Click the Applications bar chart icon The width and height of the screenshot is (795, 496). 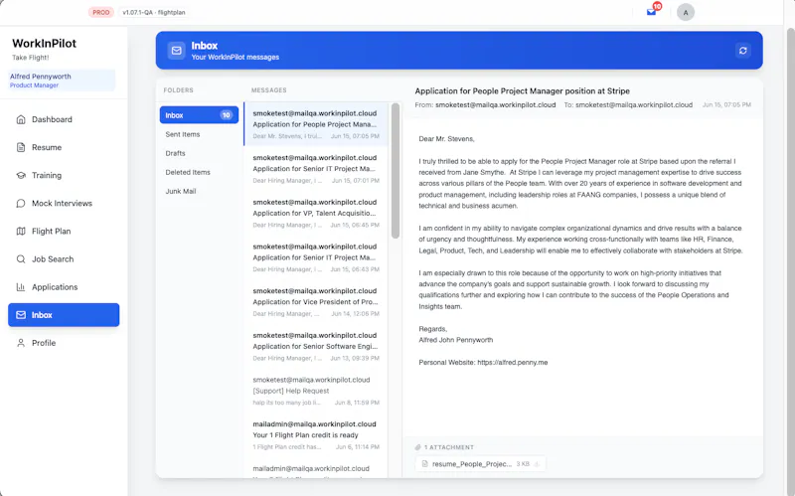pyautogui.click(x=21, y=286)
